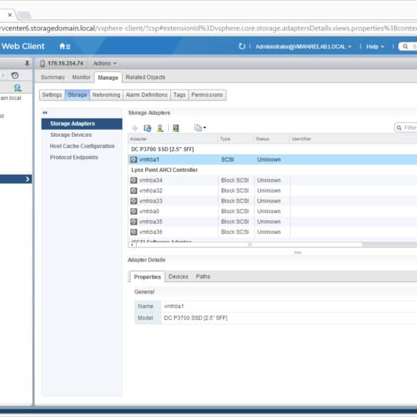Sort by the Adapter column header

pos(173,139)
